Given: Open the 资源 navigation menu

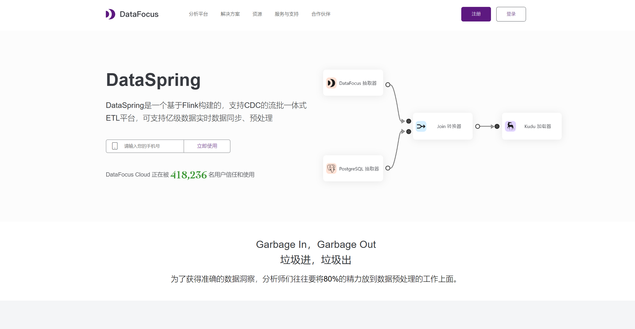Looking at the screenshot, I should point(257,14).
